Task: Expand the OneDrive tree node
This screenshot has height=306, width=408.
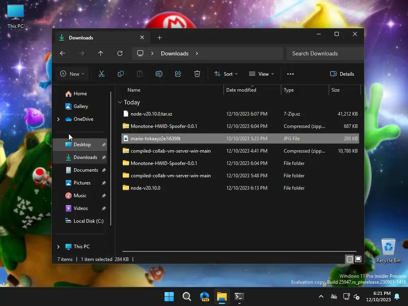Action: [58, 119]
